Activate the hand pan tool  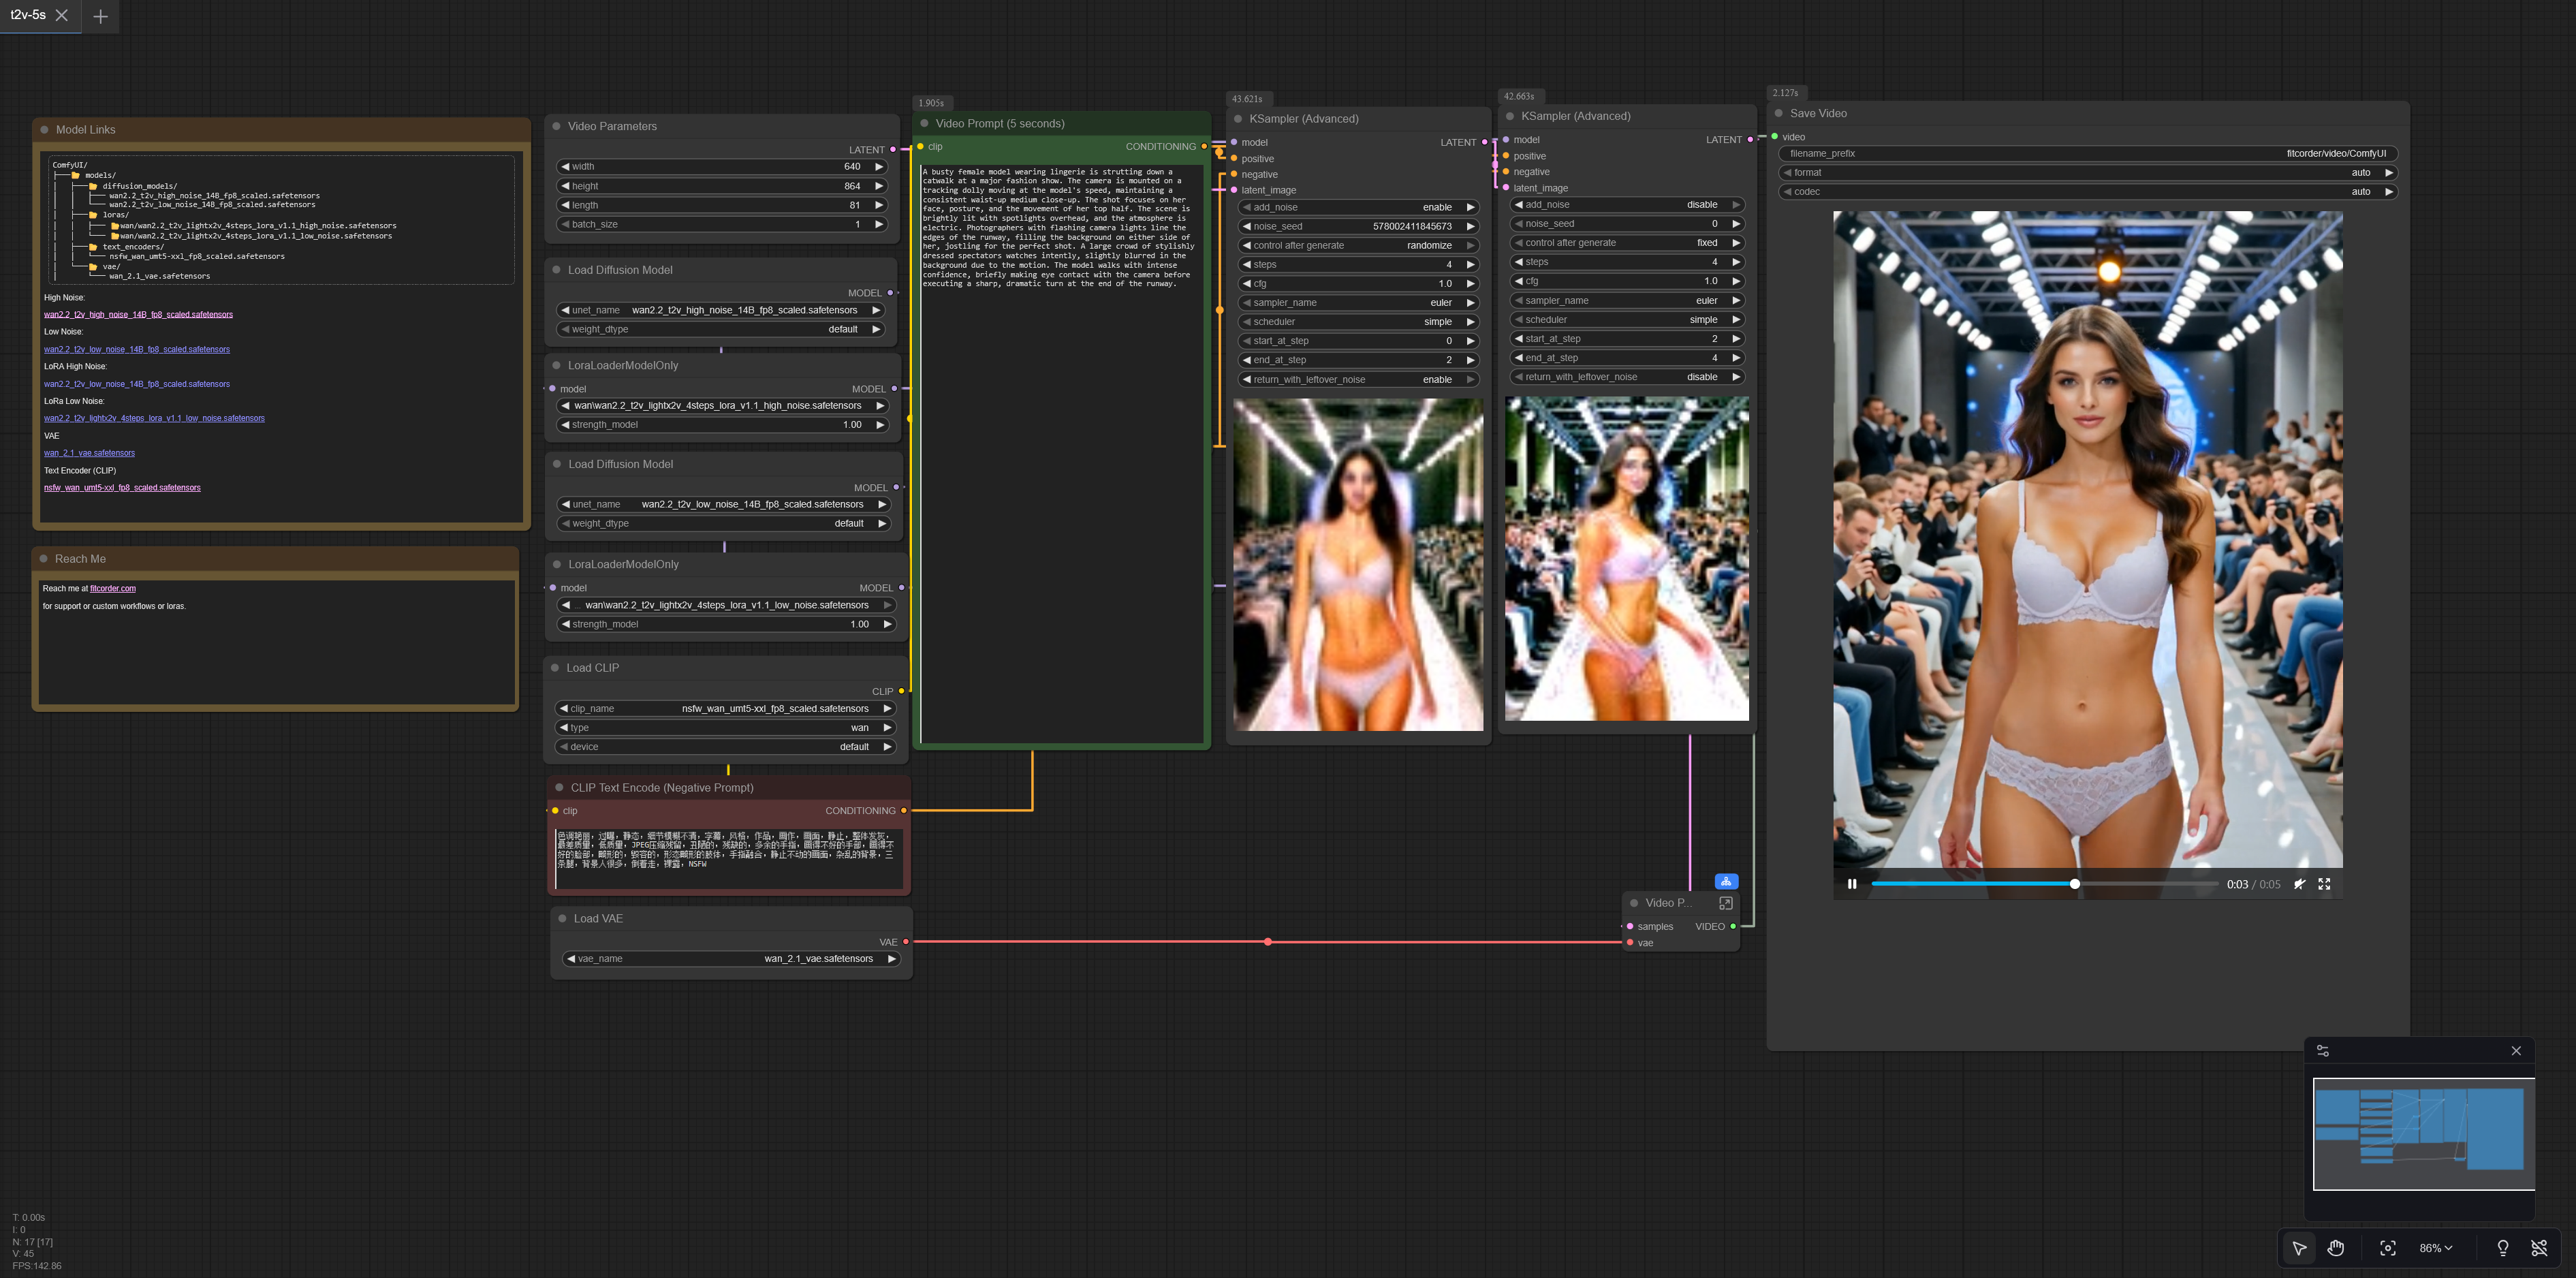2336,1248
